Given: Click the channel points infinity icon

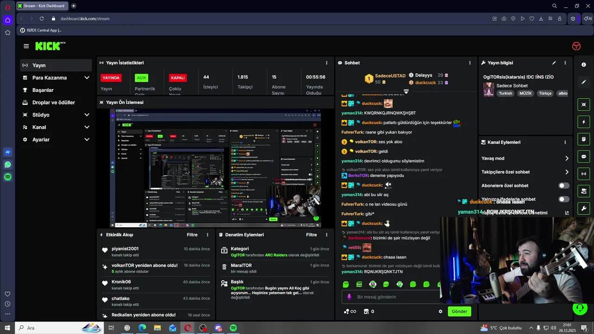Looking at the screenshot, I should tap(350, 311).
